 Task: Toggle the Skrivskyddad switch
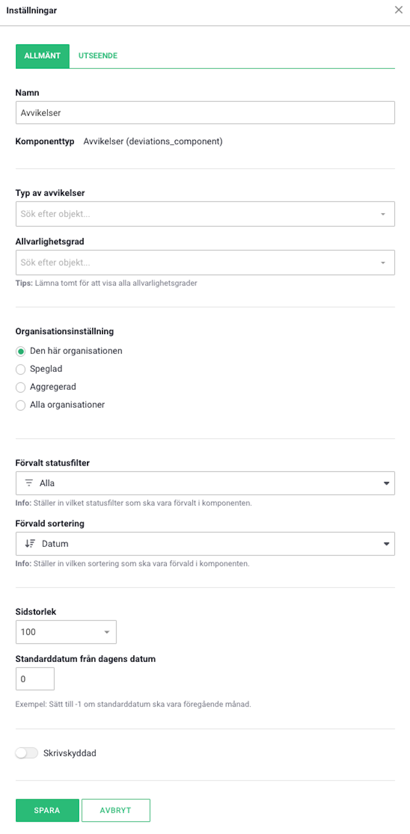(27, 753)
